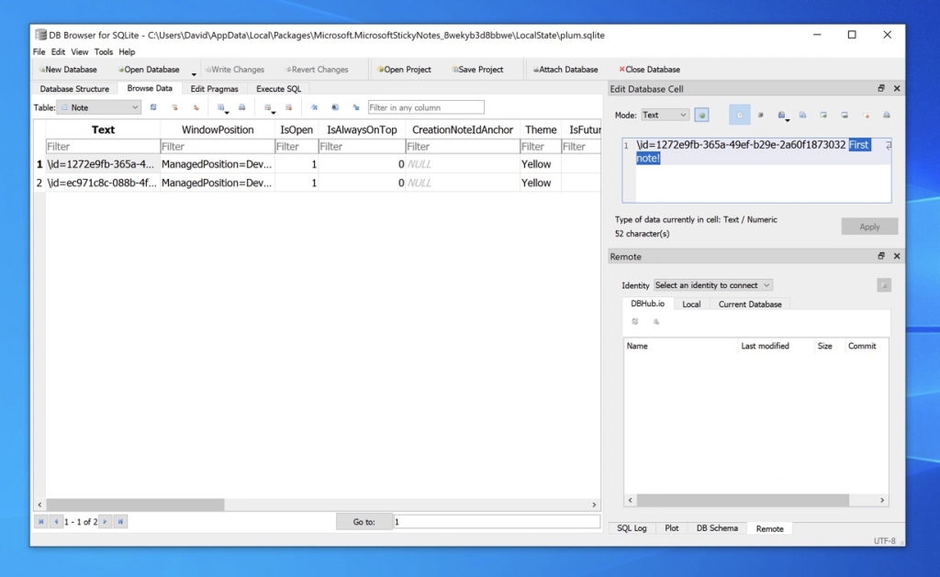Click the print table icon in Browse Data toolbar
This screenshot has width=940, height=577.
(241, 108)
